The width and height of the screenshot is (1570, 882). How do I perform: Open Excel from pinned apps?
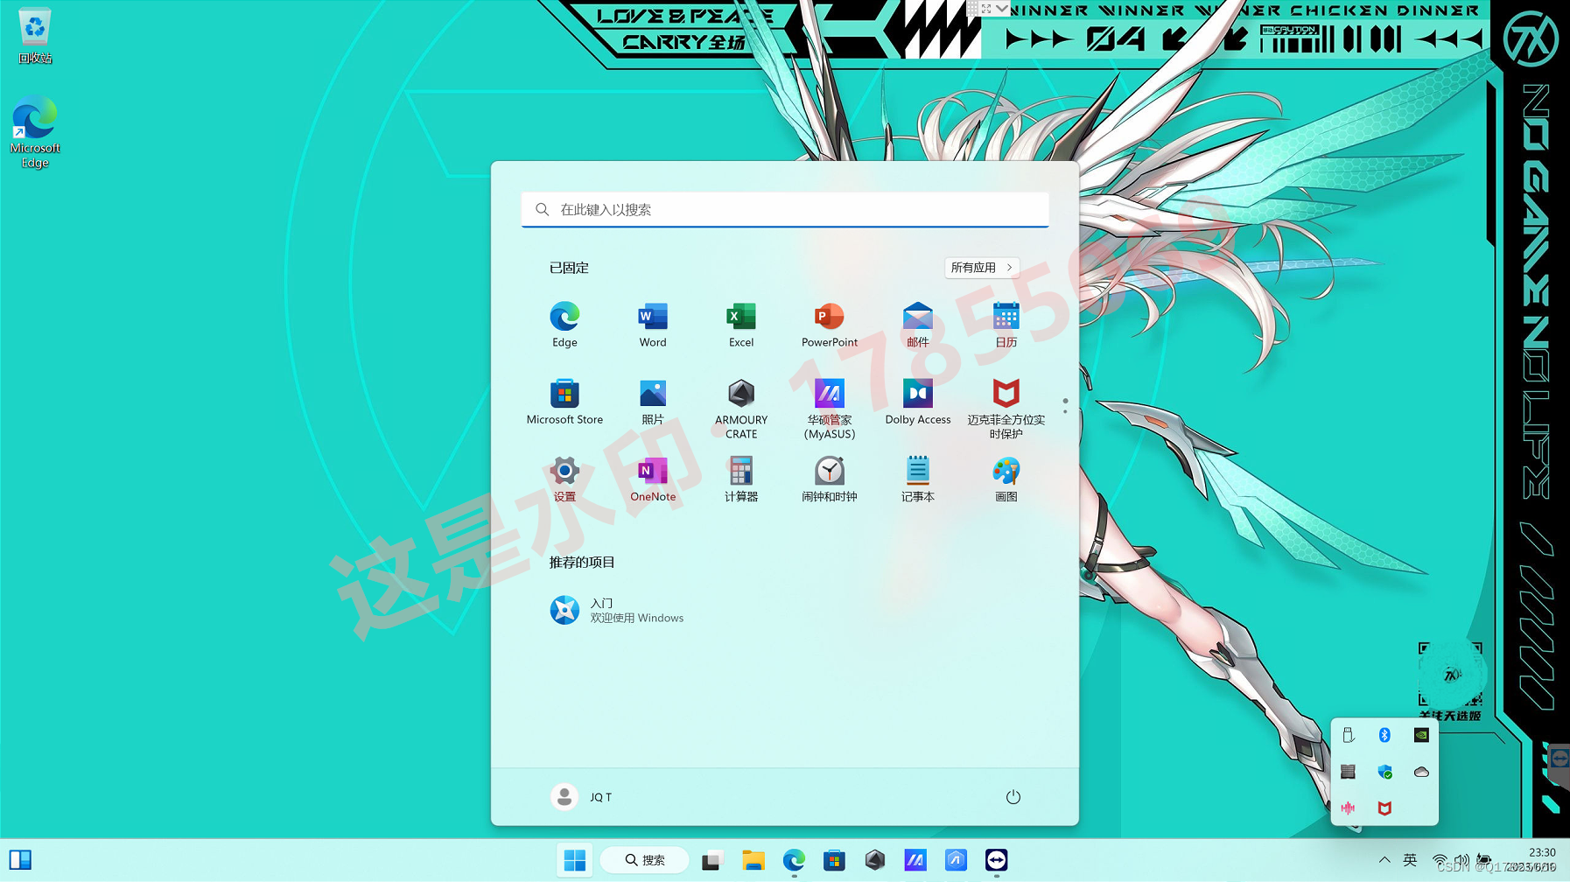point(741,325)
